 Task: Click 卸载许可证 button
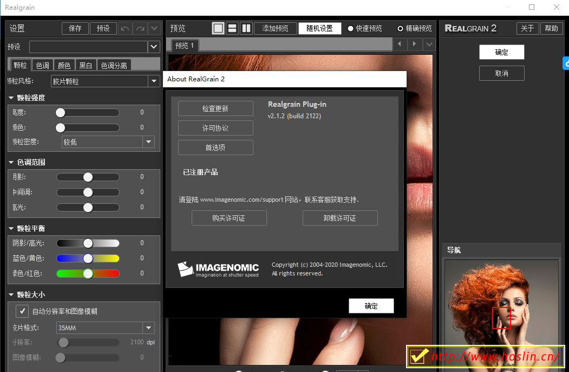[340, 218]
